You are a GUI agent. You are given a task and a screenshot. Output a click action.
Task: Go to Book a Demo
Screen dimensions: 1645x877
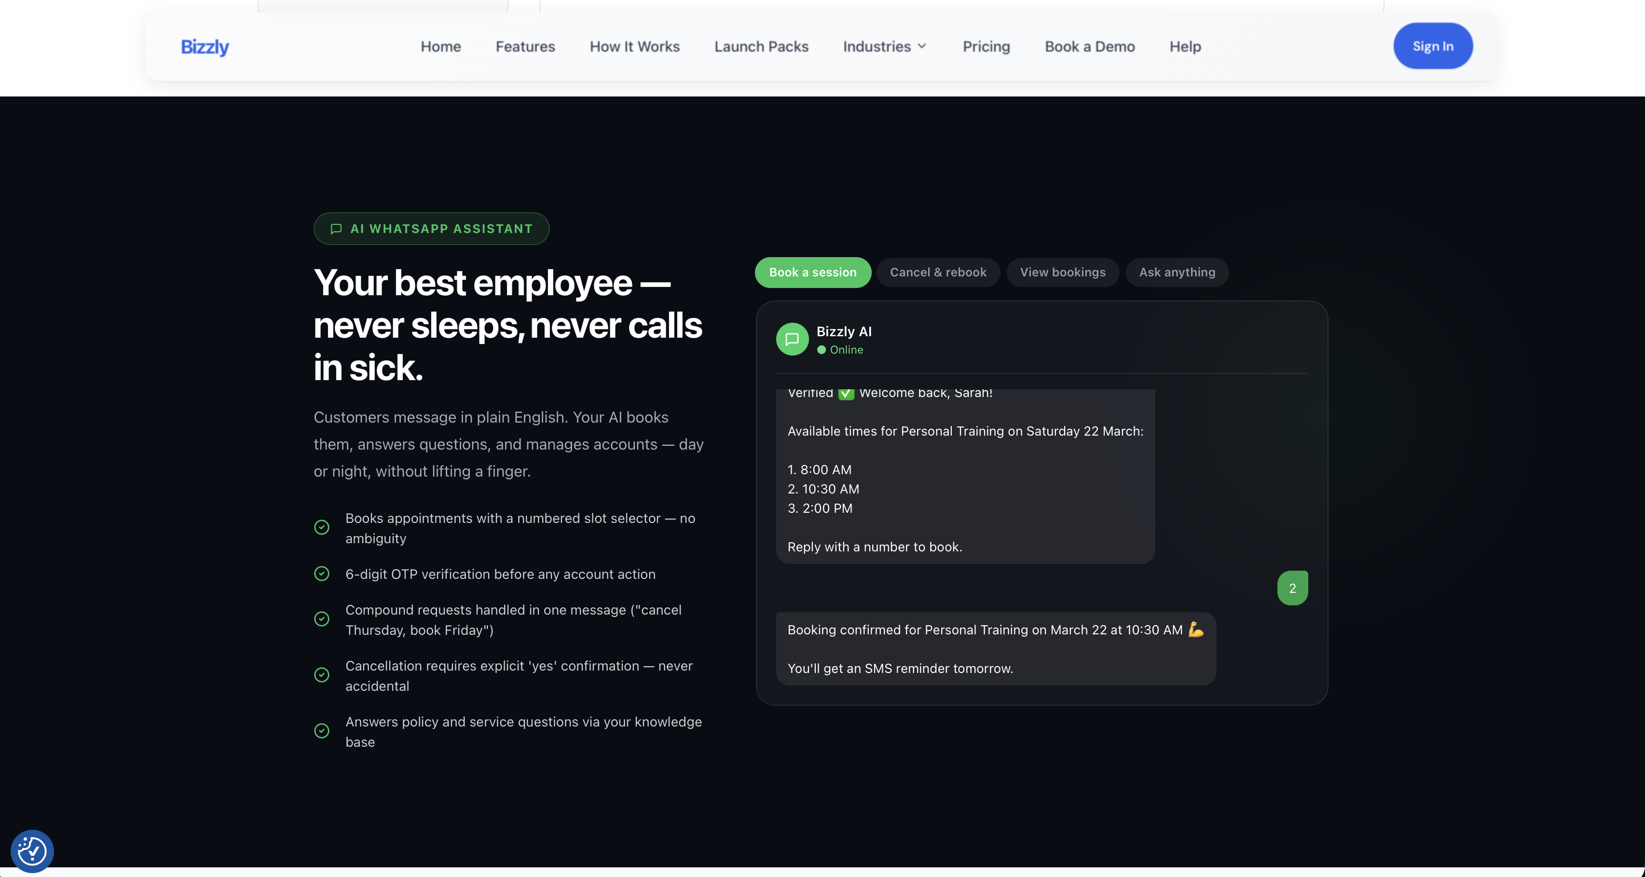(1089, 47)
